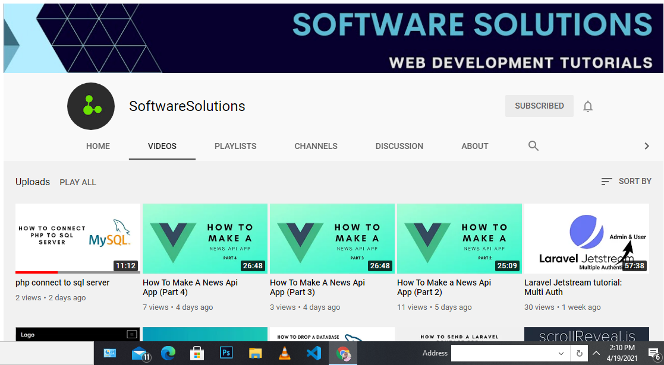This screenshot has width=664, height=365.
Task: Open the scrollReveal.js video thumbnail
Action: click(x=587, y=334)
